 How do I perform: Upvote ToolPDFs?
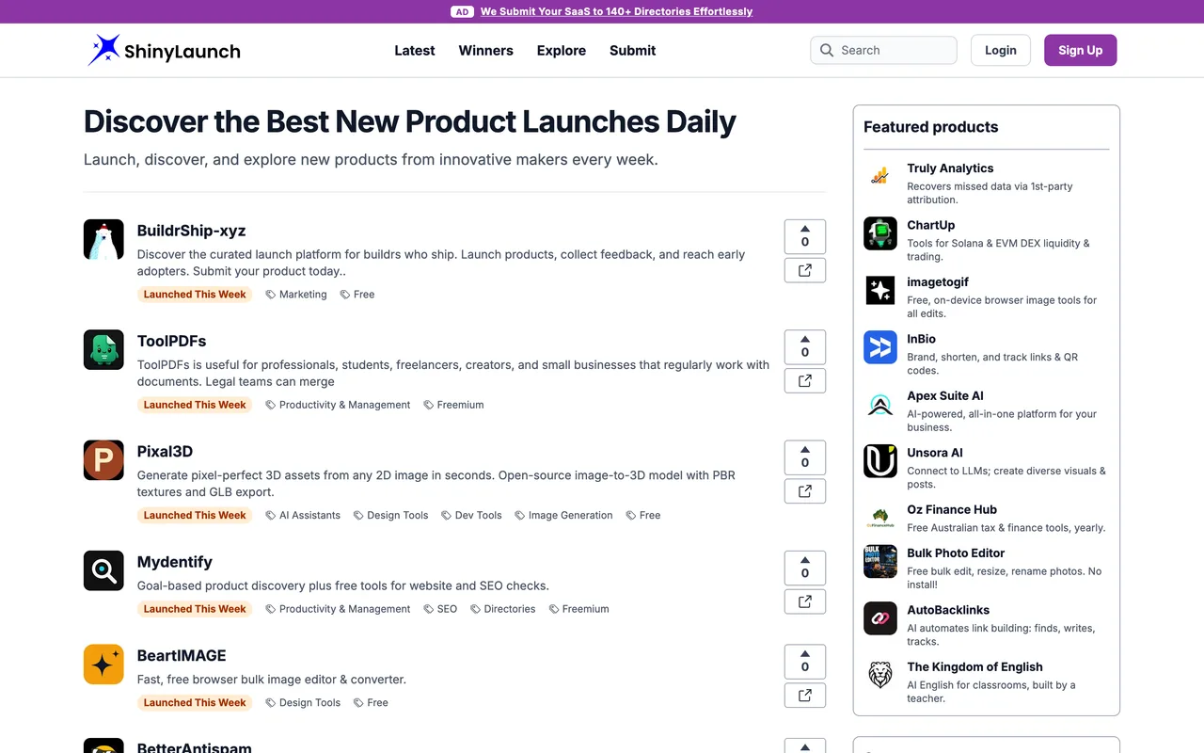(x=805, y=346)
